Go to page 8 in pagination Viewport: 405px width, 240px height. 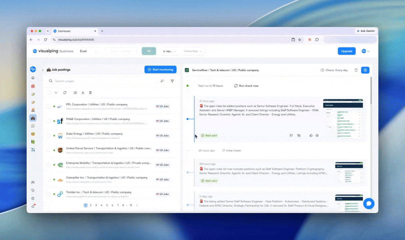coord(123,205)
